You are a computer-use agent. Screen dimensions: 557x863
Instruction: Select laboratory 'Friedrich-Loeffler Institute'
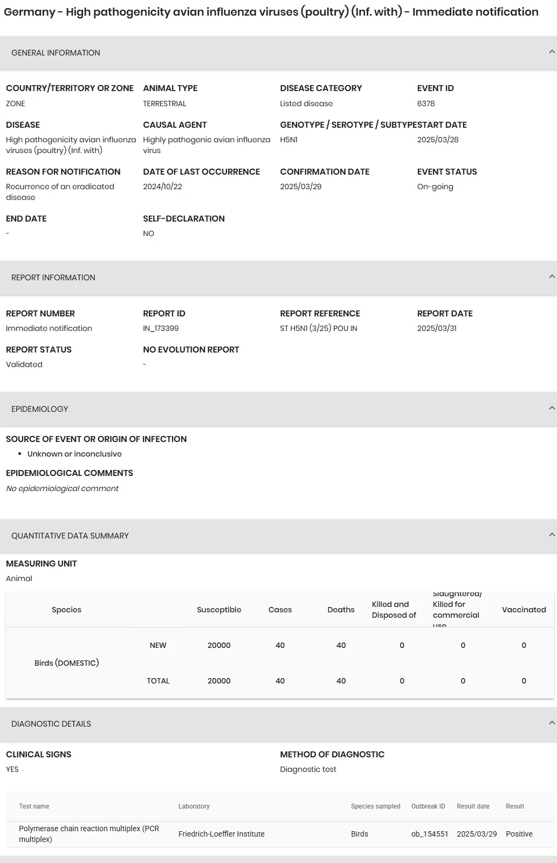pos(222,834)
